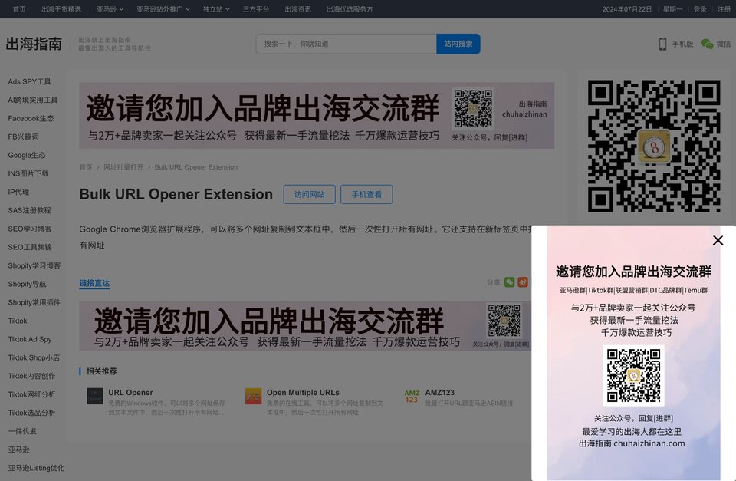Open the Open Multiple URLs title link
This screenshot has height=481, width=736.
click(x=304, y=392)
